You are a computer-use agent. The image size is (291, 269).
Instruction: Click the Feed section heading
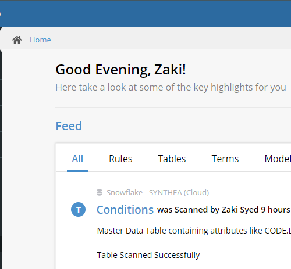[x=69, y=126]
